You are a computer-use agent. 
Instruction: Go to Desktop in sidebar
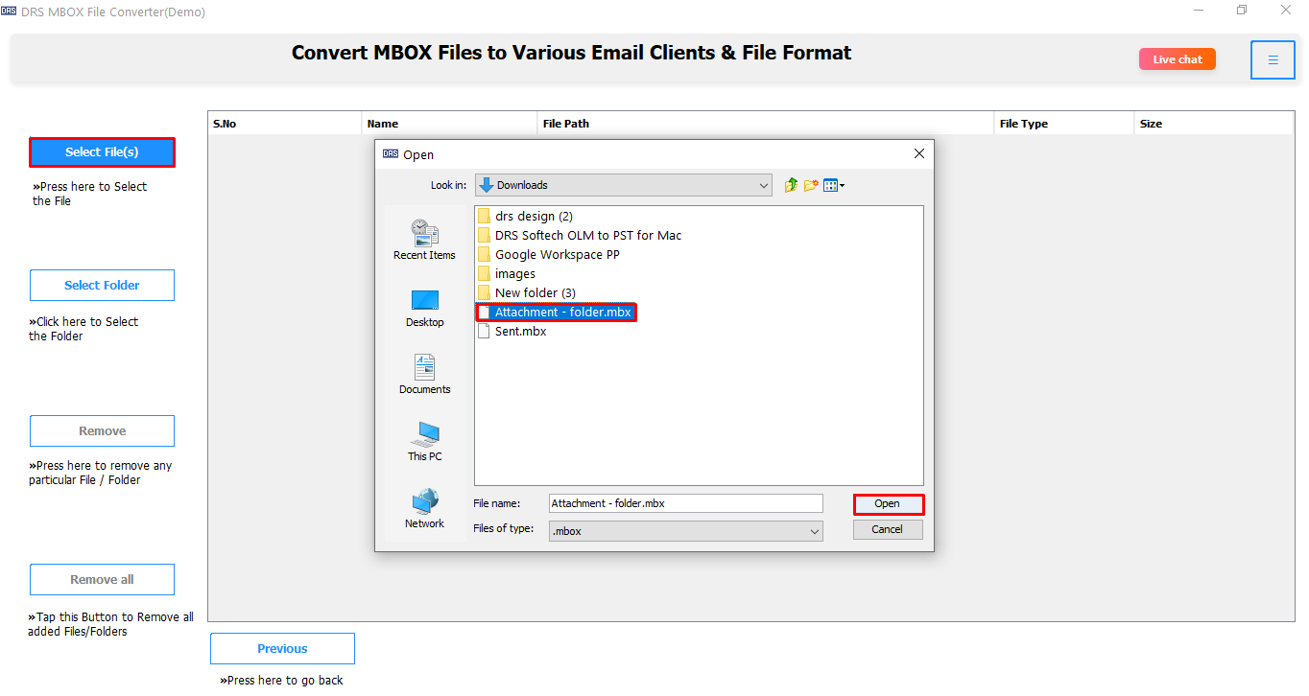[x=424, y=309]
